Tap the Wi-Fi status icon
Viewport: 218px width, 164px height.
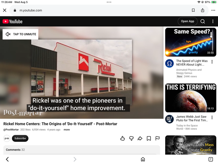click(x=199, y=2)
